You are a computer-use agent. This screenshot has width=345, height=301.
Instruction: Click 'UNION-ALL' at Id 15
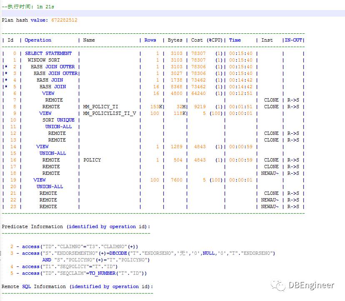[x=52, y=153]
